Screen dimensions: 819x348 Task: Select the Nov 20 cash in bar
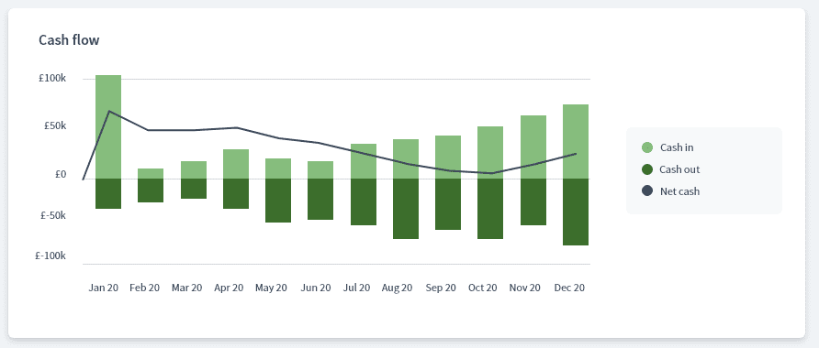click(533, 147)
